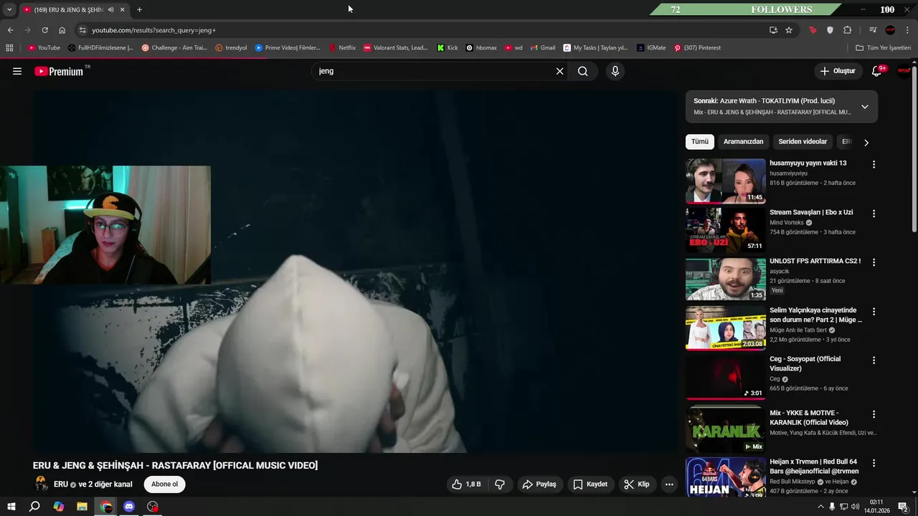Bookmark this page with the star icon
This screenshot has width=918, height=516.
[x=789, y=30]
